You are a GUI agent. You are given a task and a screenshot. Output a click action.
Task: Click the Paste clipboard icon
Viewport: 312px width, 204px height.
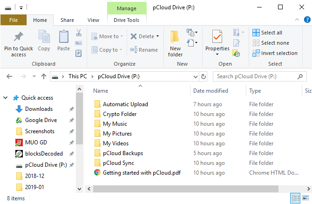[x=63, y=37]
